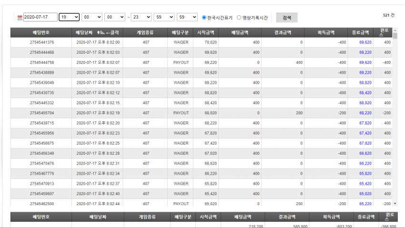
Task: Click bet number 27545459607
Action: (x=42, y=193)
